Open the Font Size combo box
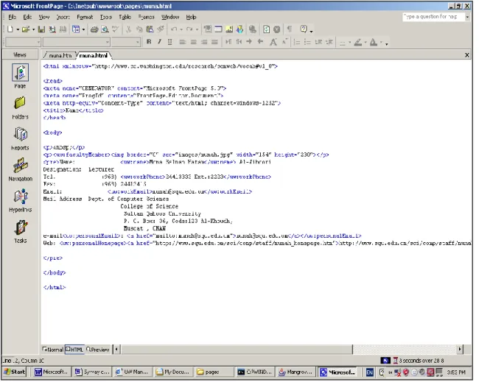 (x=126, y=42)
